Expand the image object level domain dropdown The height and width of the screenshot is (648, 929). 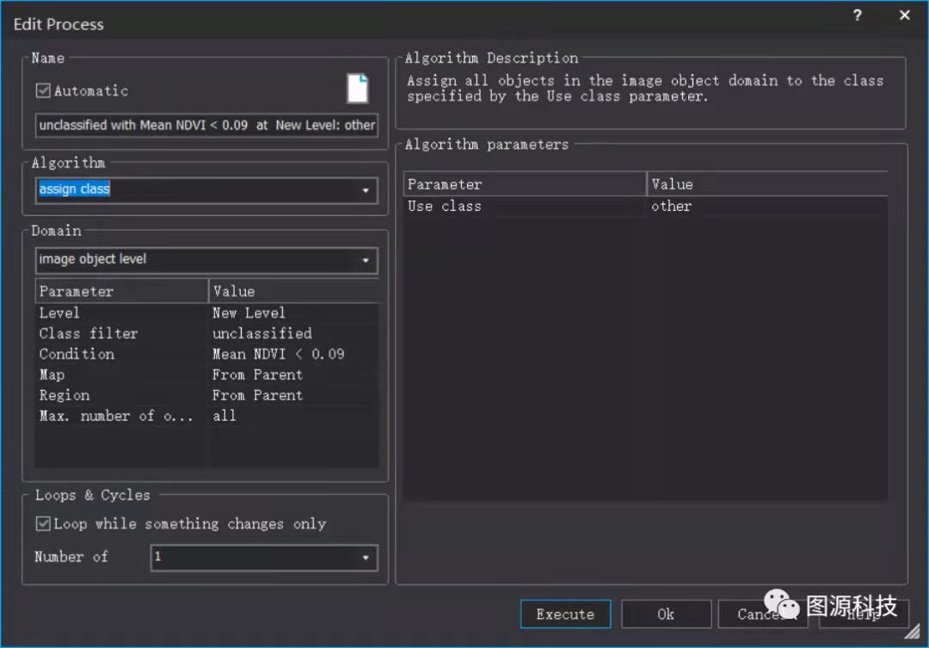pos(366,260)
